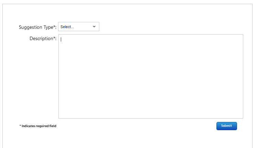Place cursor at start of Description box

[61, 39]
